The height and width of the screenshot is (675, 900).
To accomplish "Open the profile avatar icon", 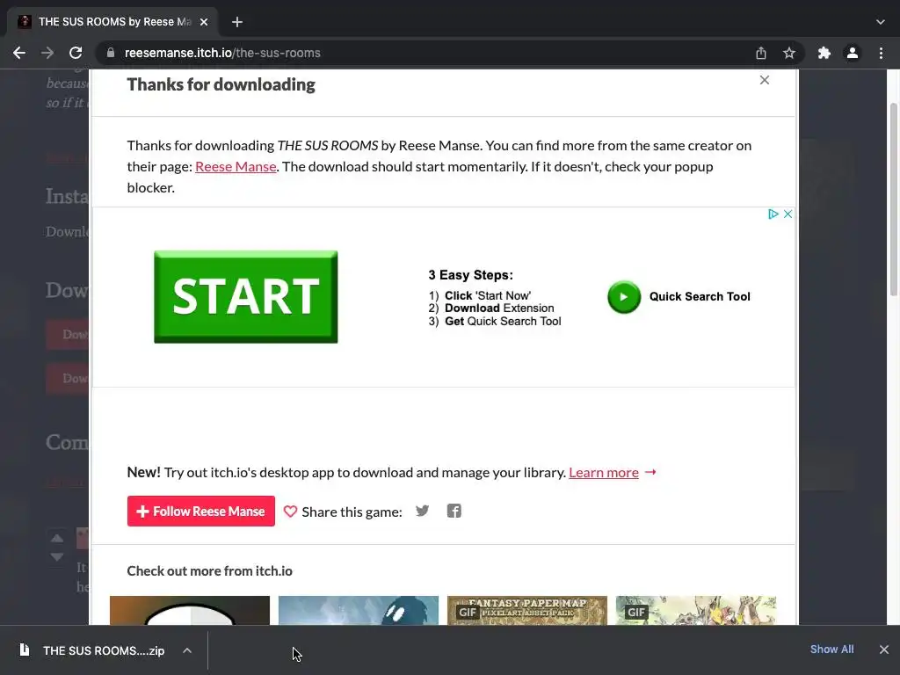I will [x=853, y=53].
